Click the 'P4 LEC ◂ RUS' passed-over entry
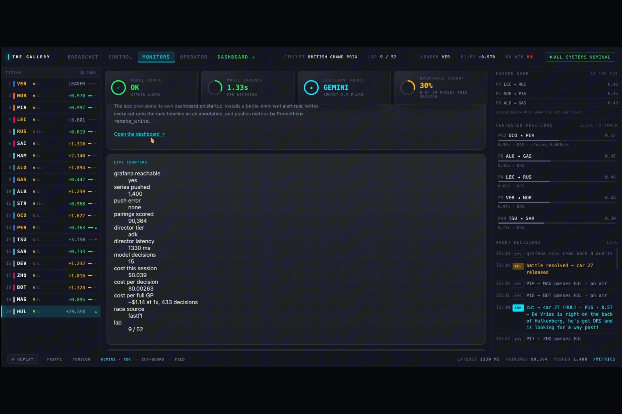The width and height of the screenshot is (622, 414). [x=556, y=84]
